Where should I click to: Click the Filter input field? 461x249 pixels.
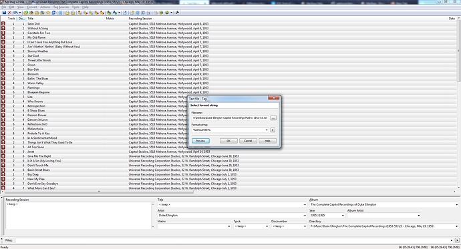click(235, 240)
